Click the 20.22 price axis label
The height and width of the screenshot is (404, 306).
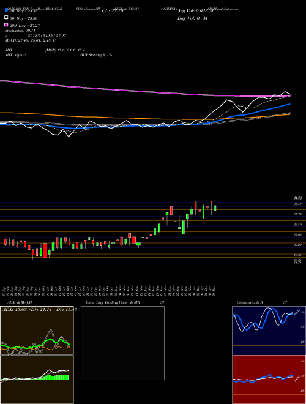(x=298, y=245)
